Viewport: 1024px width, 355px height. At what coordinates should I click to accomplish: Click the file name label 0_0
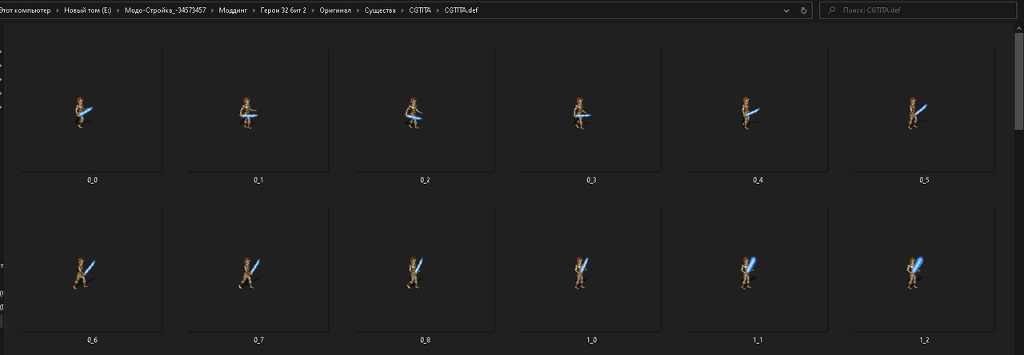pyautogui.click(x=92, y=181)
